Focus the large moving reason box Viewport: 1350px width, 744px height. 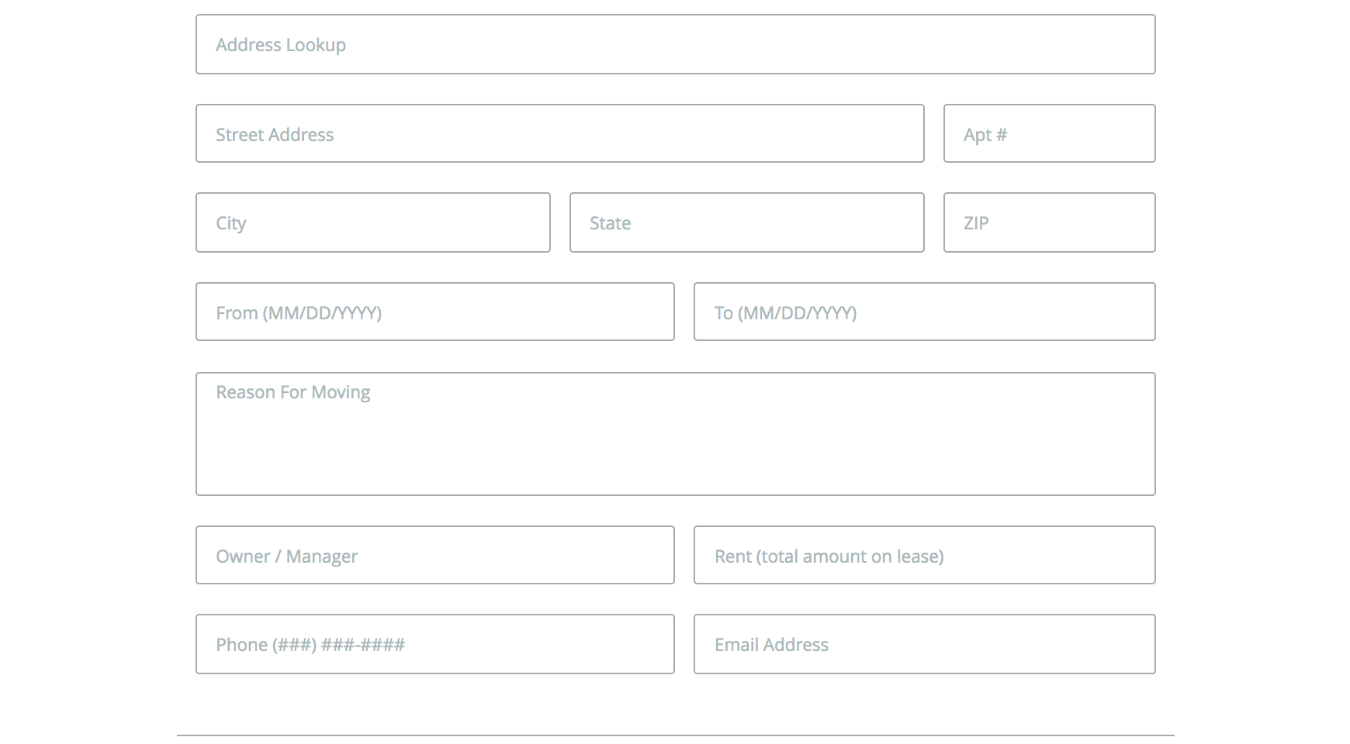tap(675, 434)
